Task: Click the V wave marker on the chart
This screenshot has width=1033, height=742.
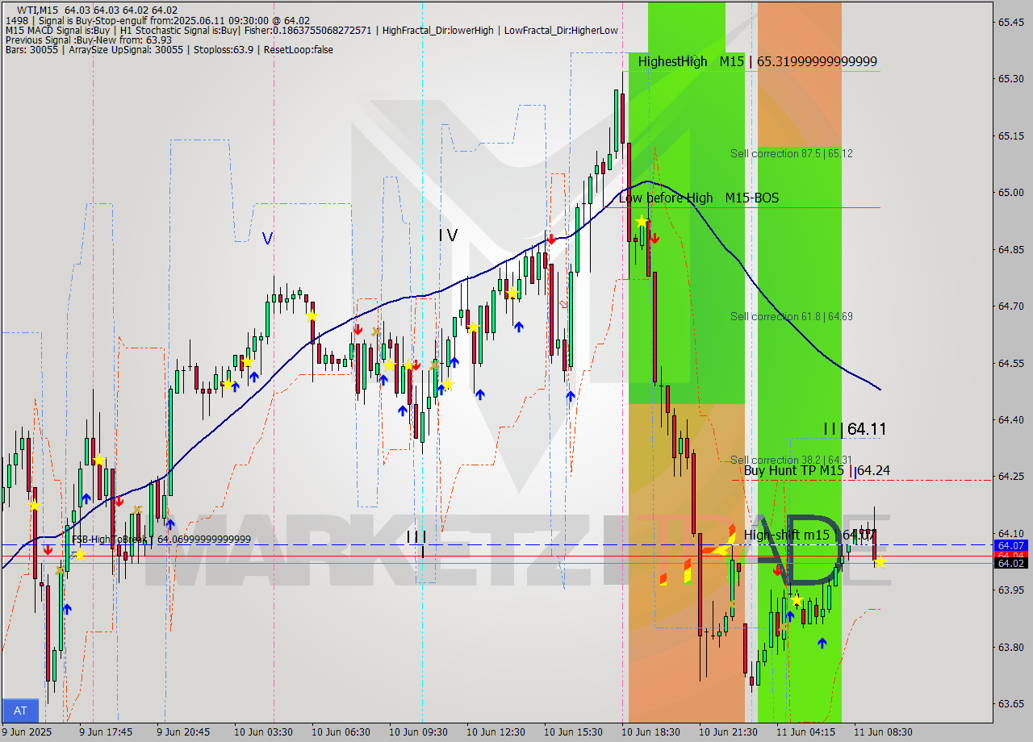Action: point(267,236)
